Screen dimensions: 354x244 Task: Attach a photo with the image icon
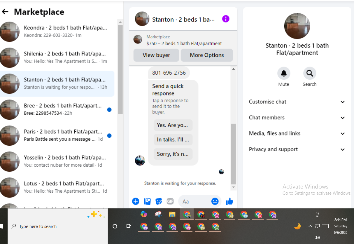(x=147, y=201)
